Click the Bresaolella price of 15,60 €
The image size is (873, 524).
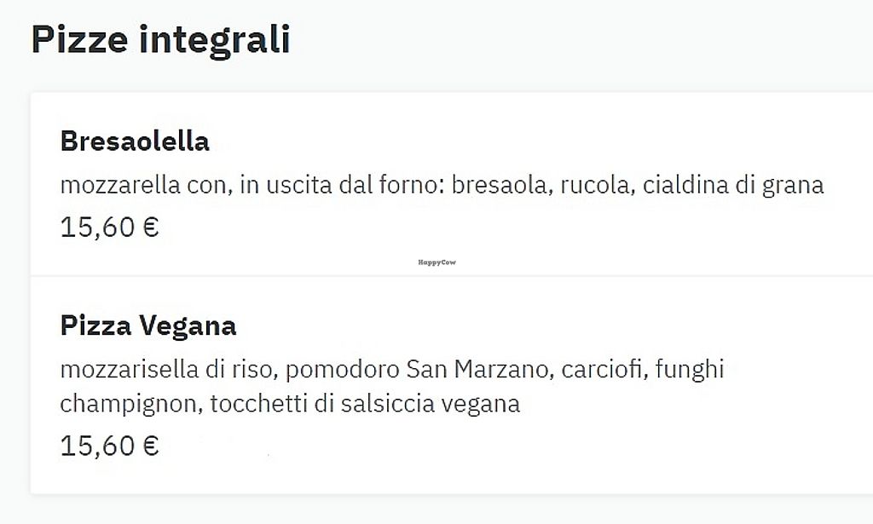(109, 227)
